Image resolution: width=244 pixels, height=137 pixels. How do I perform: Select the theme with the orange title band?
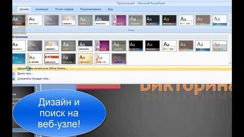[x=52, y=59]
